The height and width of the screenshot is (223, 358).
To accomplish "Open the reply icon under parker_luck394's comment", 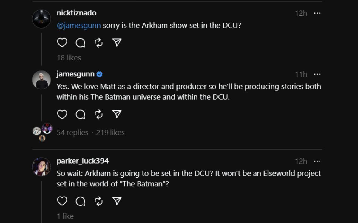I will [80, 201].
